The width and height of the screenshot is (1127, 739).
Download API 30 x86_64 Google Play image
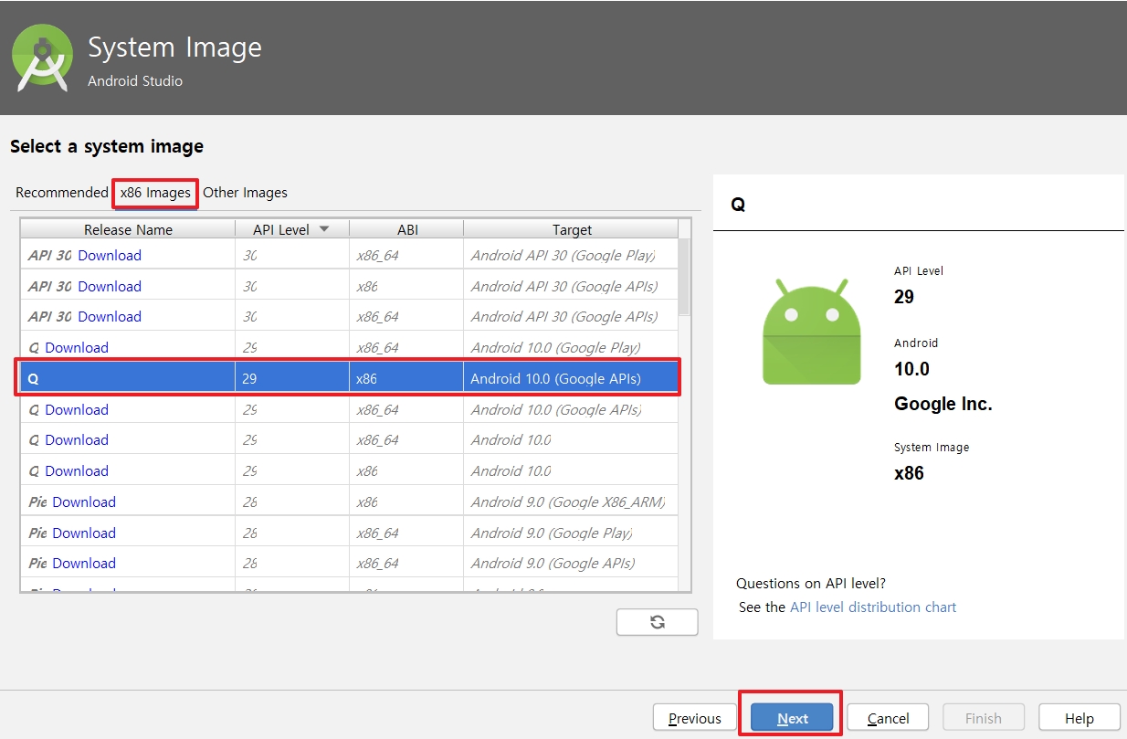click(110, 256)
